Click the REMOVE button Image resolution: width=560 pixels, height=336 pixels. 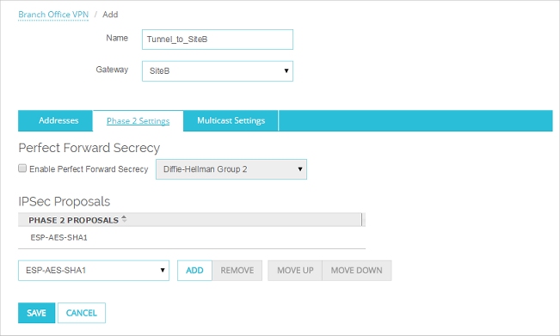[237, 271]
